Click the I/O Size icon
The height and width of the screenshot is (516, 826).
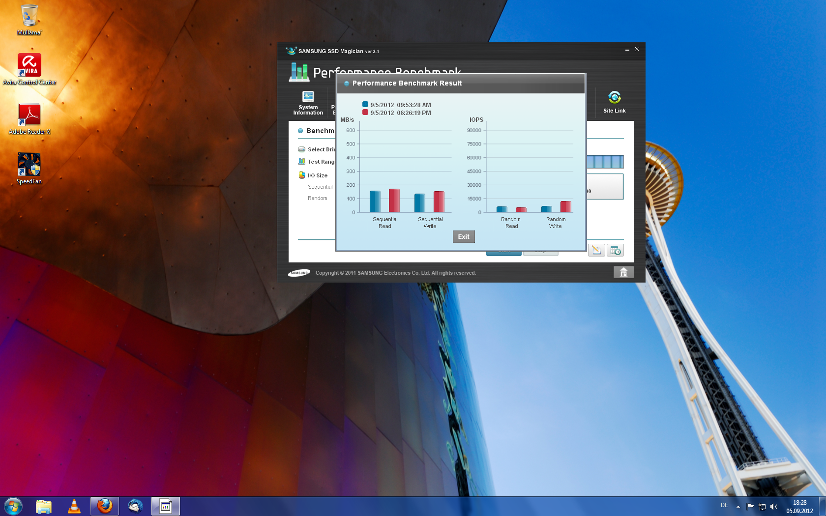[302, 175]
